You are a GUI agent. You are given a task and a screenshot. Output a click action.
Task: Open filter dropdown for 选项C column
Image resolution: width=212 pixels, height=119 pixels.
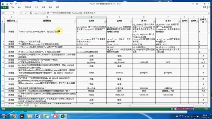coord(154,22)
